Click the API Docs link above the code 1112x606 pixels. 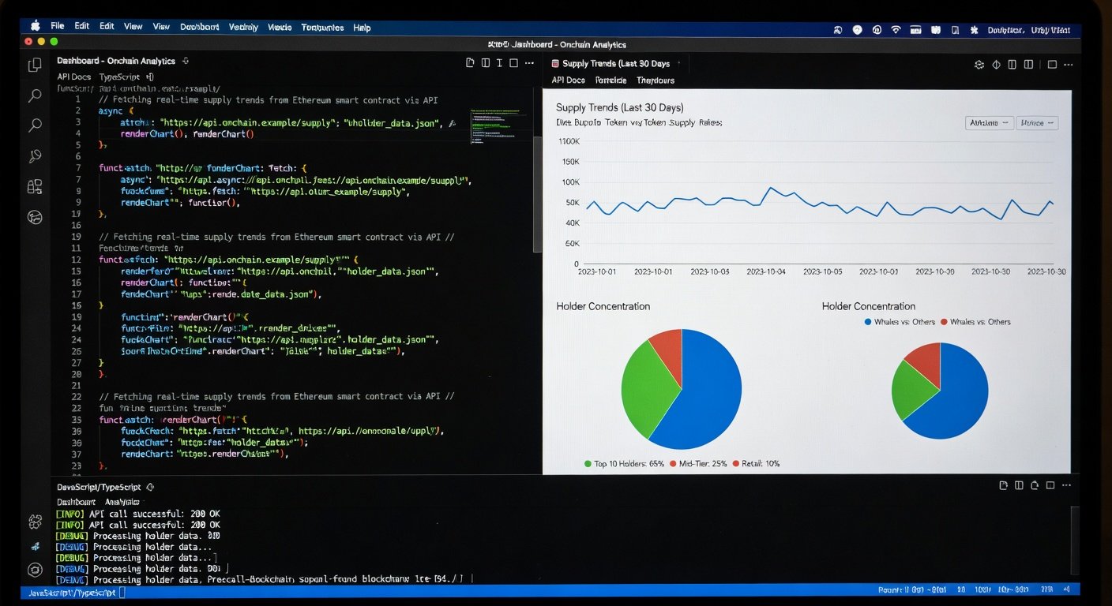click(73, 77)
